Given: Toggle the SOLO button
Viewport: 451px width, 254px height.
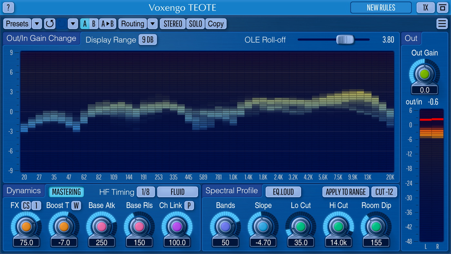Looking at the screenshot, I should tap(195, 24).
